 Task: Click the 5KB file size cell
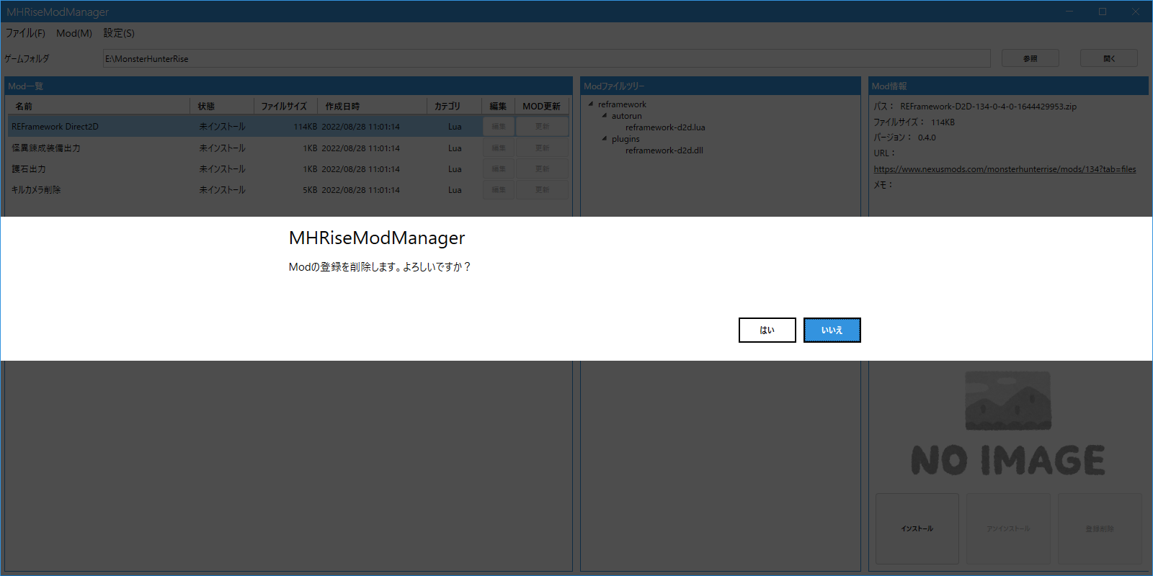(310, 190)
